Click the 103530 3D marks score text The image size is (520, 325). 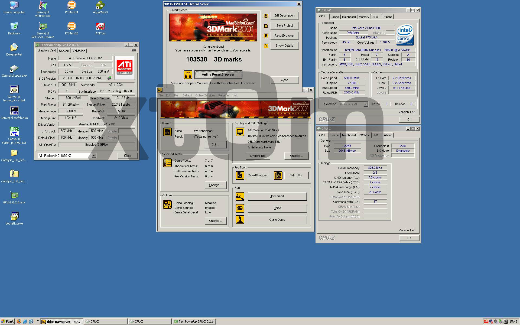tap(214, 59)
